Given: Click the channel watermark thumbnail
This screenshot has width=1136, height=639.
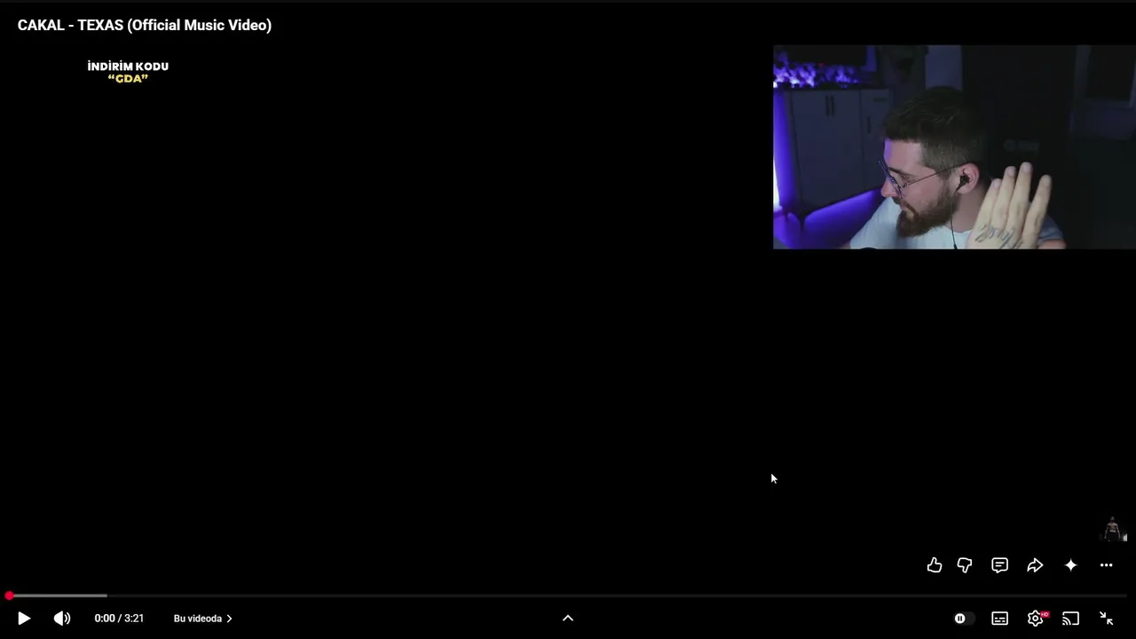Looking at the screenshot, I should click(x=1113, y=529).
